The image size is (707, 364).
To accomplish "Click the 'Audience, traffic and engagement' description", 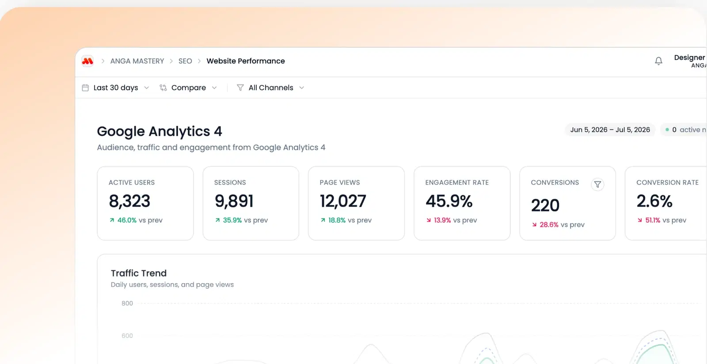I will tap(211, 148).
